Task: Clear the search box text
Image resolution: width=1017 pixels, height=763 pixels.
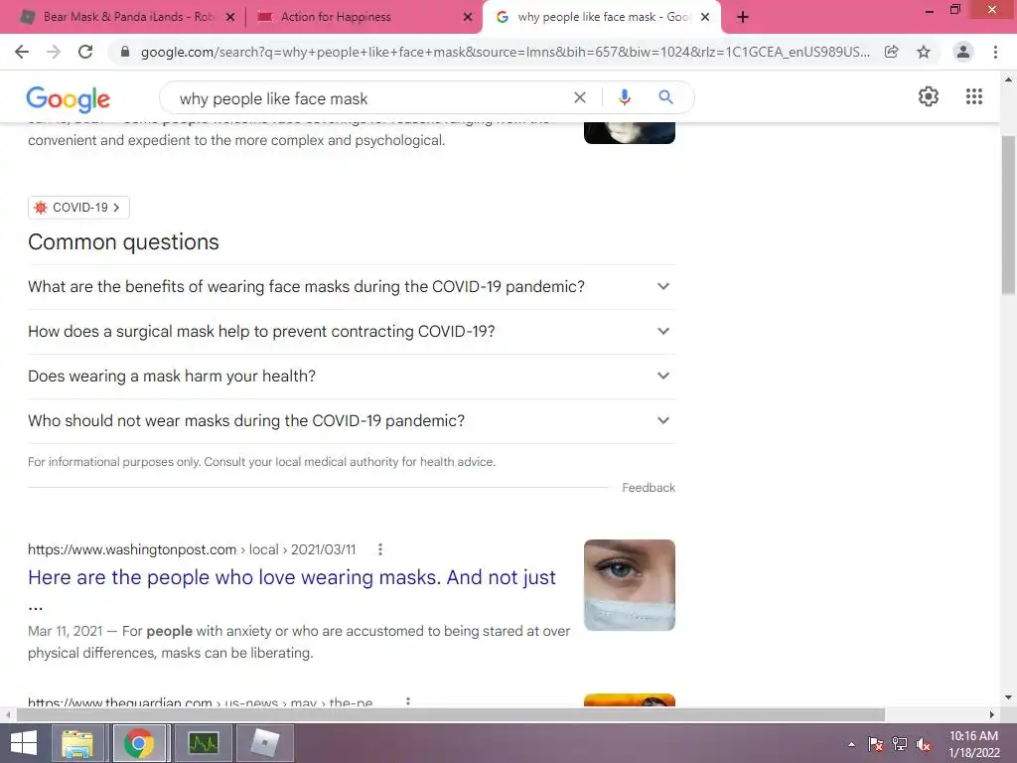Action: point(580,97)
